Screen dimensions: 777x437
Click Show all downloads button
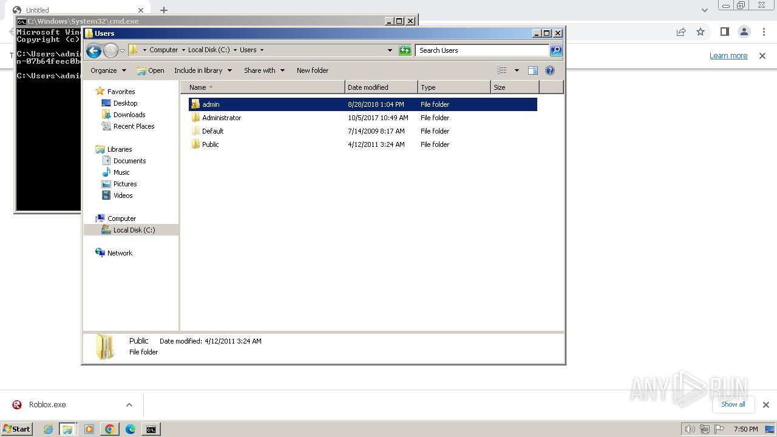tap(733, 404)
